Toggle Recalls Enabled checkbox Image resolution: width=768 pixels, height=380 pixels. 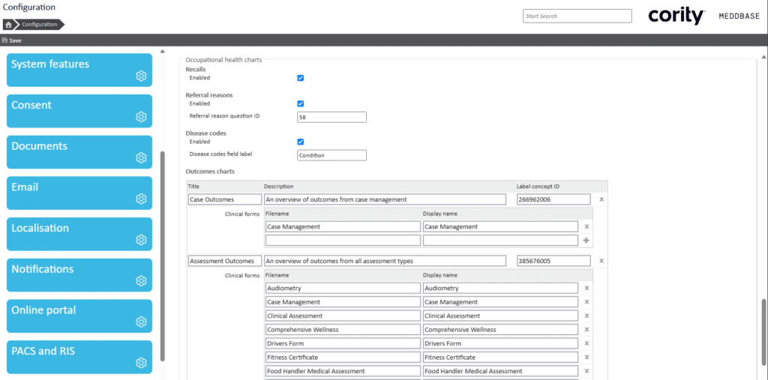click(x=301, y=78)
